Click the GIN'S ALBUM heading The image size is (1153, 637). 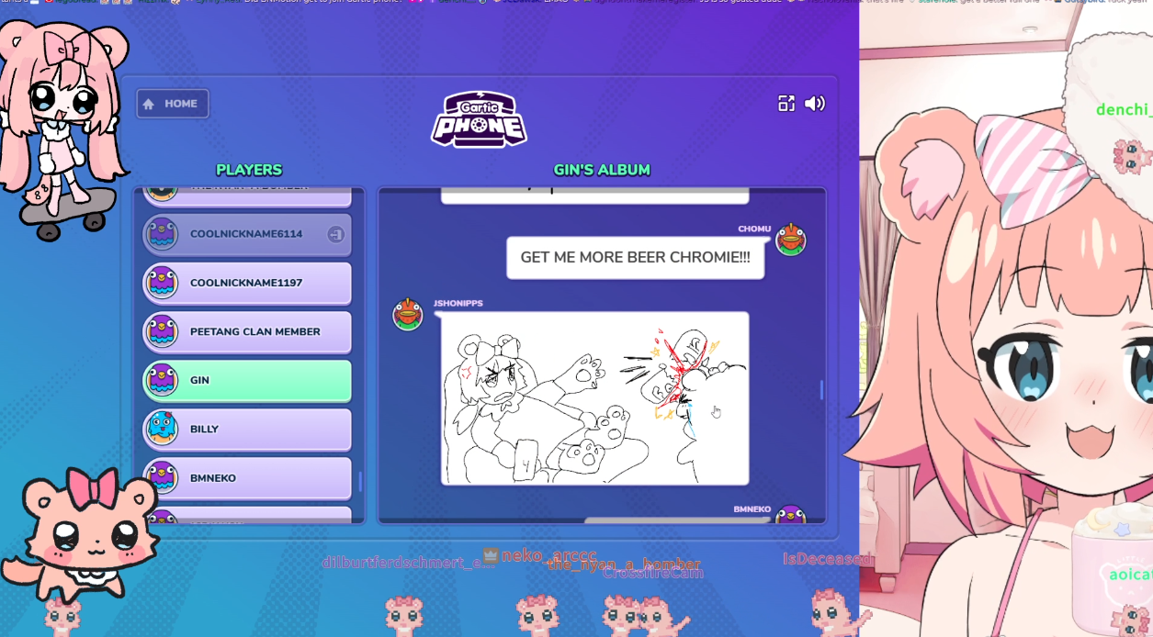(x=602, y=170)
